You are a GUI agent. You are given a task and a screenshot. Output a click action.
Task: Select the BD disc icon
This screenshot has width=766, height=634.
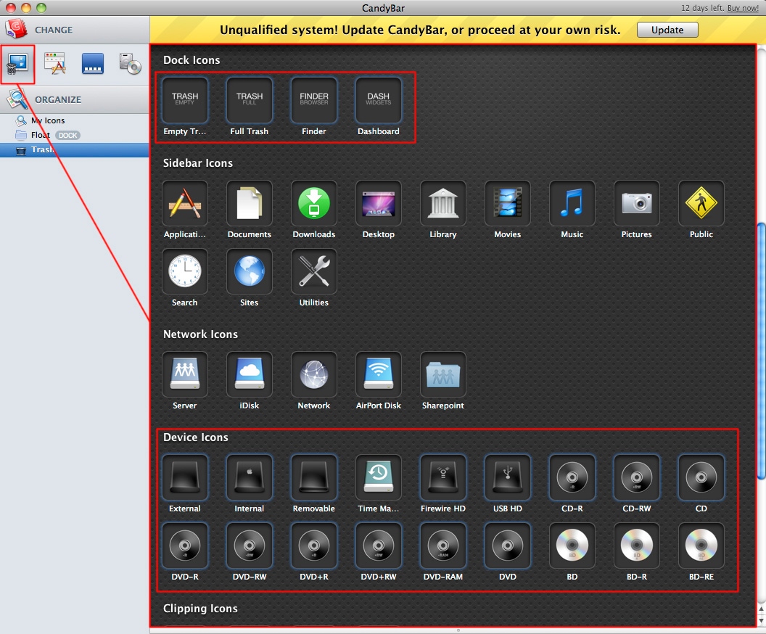click(572, 546)
